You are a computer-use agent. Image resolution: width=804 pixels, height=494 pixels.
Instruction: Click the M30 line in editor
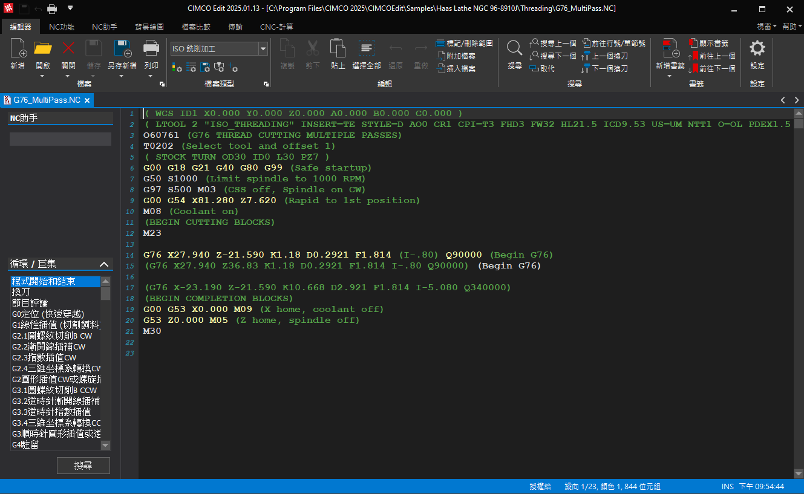(152, 331)
